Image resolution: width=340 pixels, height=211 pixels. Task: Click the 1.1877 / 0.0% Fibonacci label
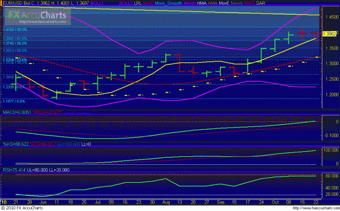(x=14, y=101)
